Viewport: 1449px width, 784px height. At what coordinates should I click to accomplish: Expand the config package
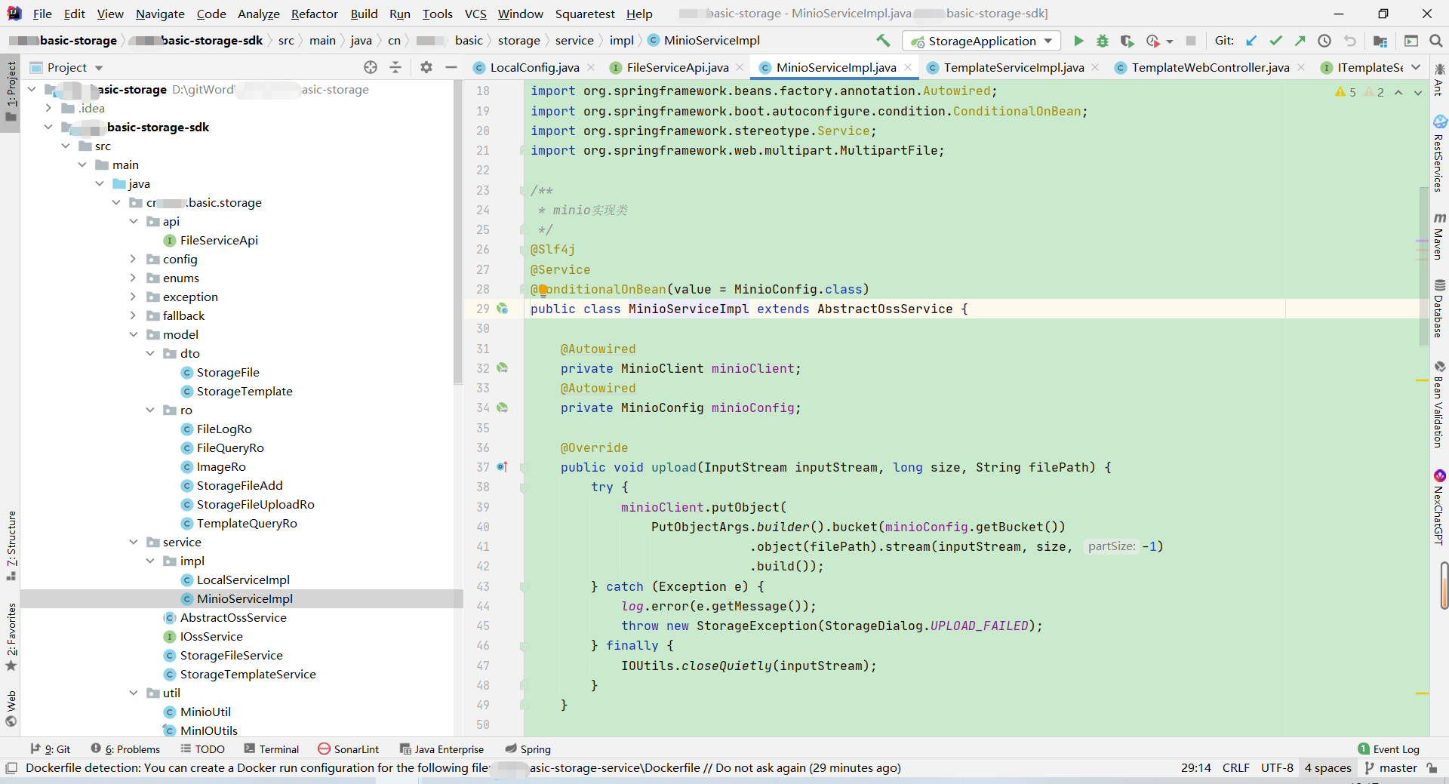click(133, 259)
